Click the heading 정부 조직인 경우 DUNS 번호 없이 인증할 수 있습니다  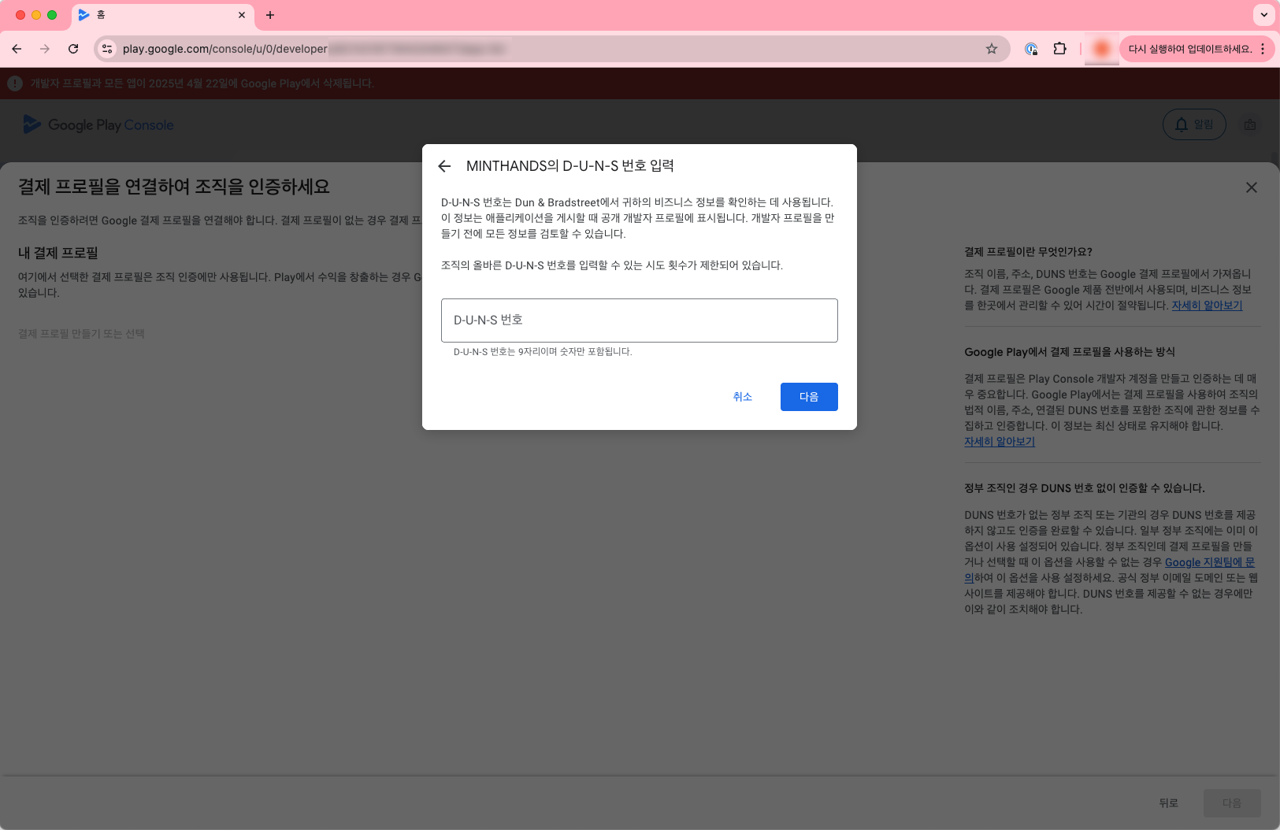pos(1085,488)
